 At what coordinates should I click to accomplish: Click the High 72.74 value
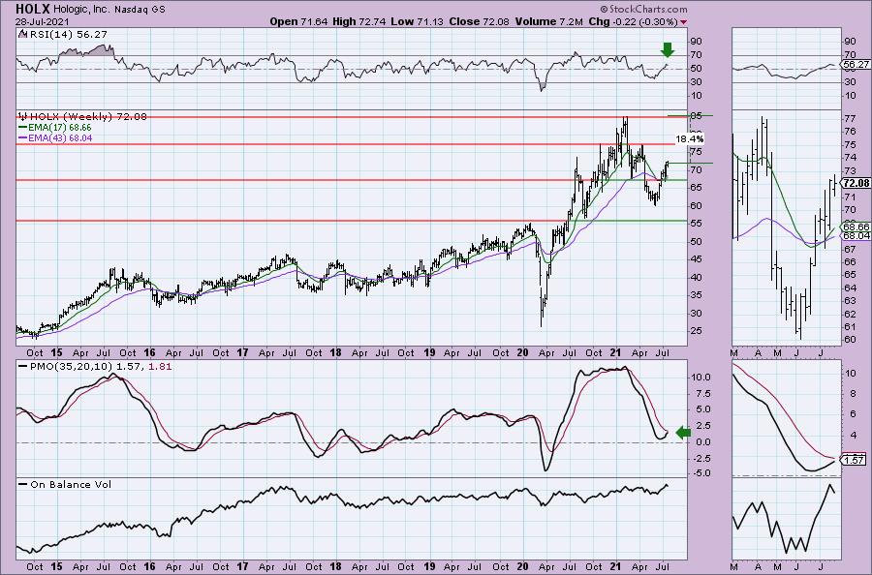[359, 21]
